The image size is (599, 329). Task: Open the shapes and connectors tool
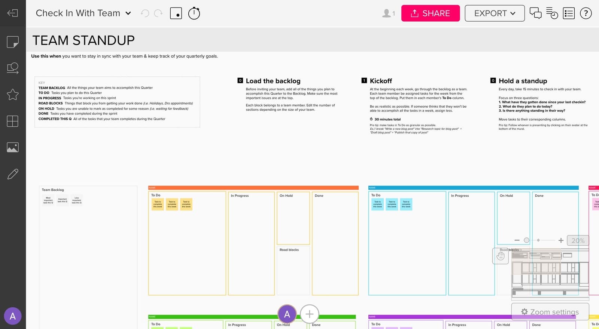point(13,68)
